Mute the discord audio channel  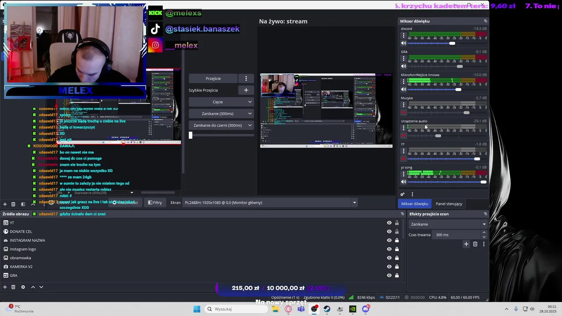coord(403,43)
